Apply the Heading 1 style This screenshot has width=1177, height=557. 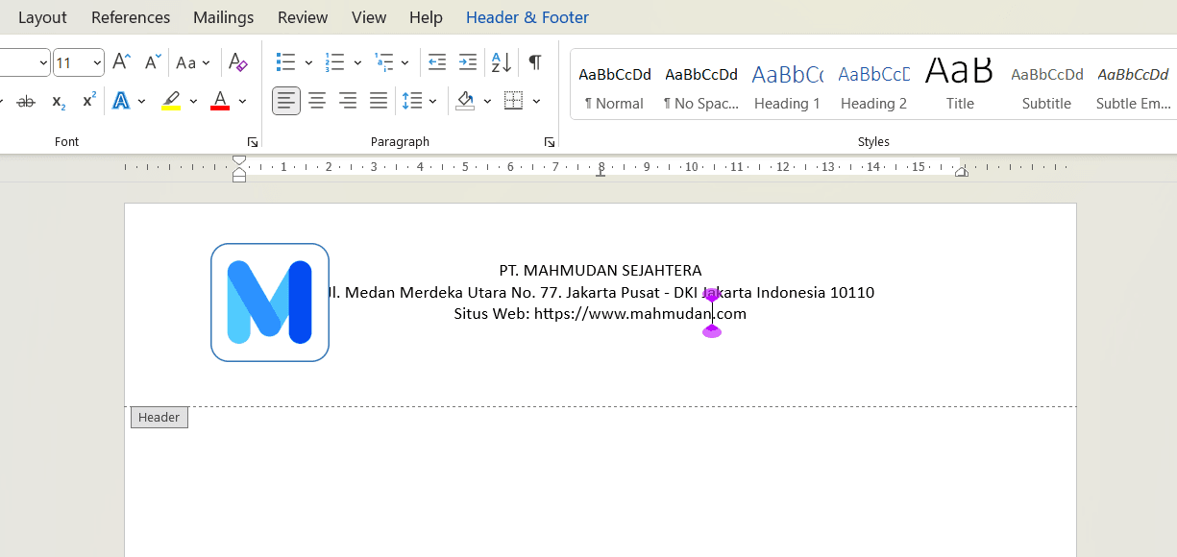coord(787,86)
